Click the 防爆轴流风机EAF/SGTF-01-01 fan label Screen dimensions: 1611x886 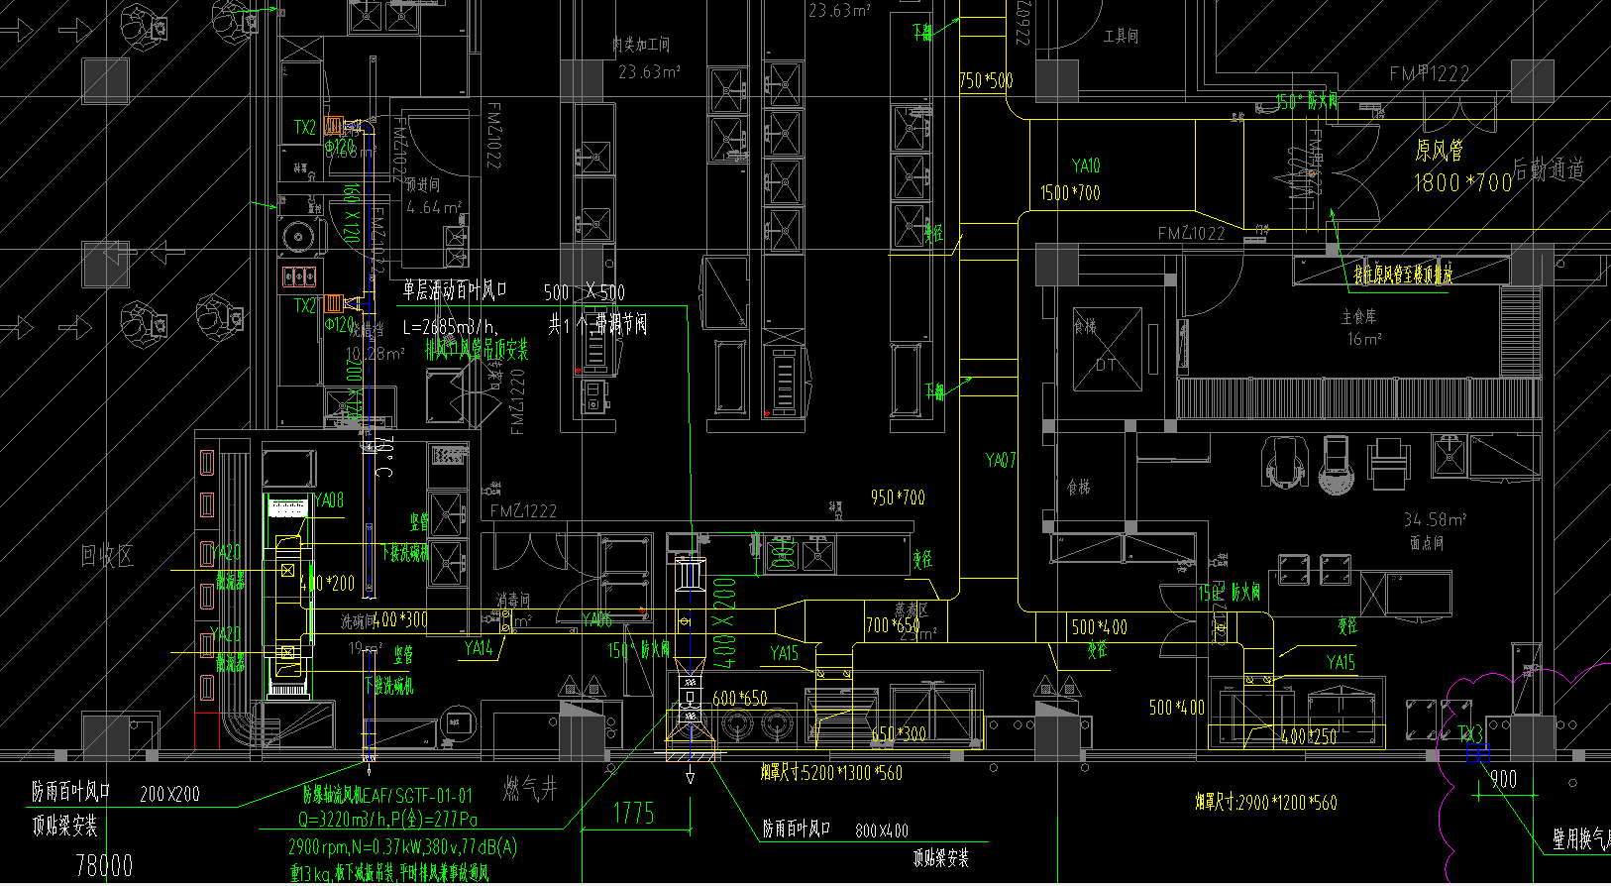pos(387,795)
